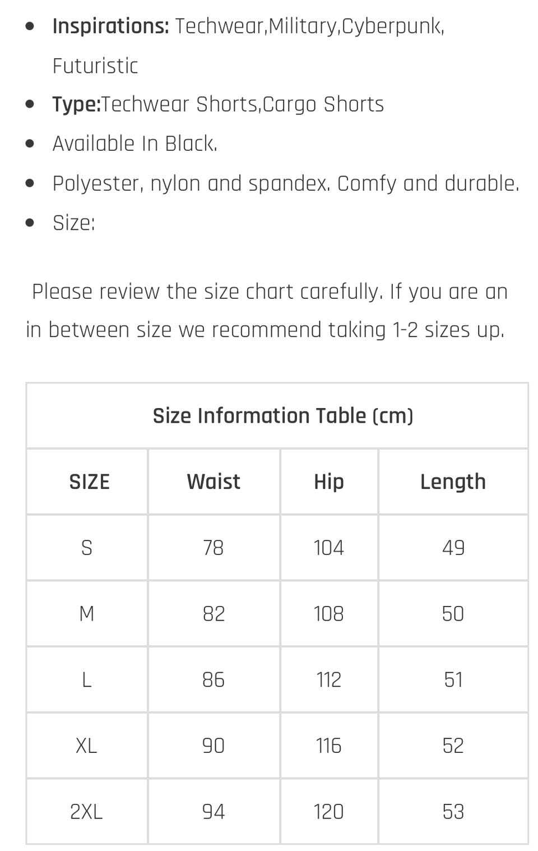The width and height of the screenshot is (538, 851).
Task: Click length value 53 for 2XL
Action: 453,812
